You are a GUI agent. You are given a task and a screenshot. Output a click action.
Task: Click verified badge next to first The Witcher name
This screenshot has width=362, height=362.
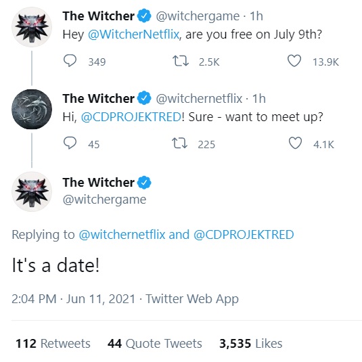pyautogui.click(x=144, y=16)
